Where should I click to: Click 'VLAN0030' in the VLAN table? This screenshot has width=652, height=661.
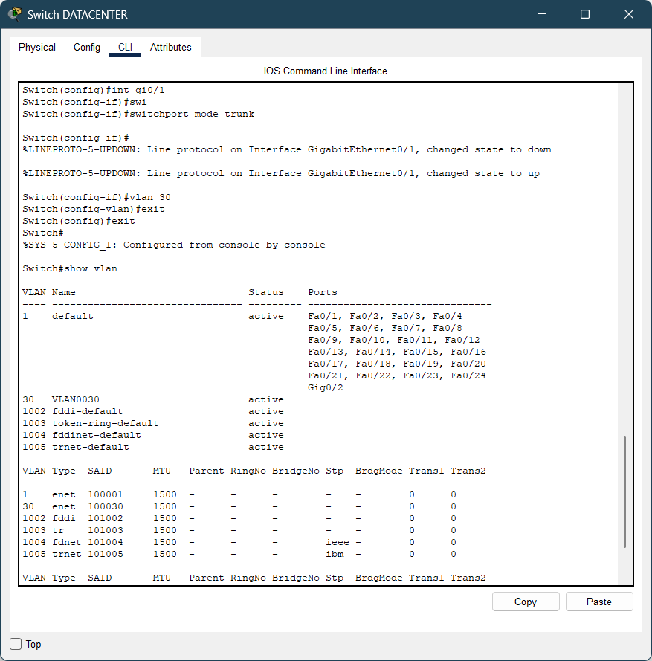coord(75,399)
